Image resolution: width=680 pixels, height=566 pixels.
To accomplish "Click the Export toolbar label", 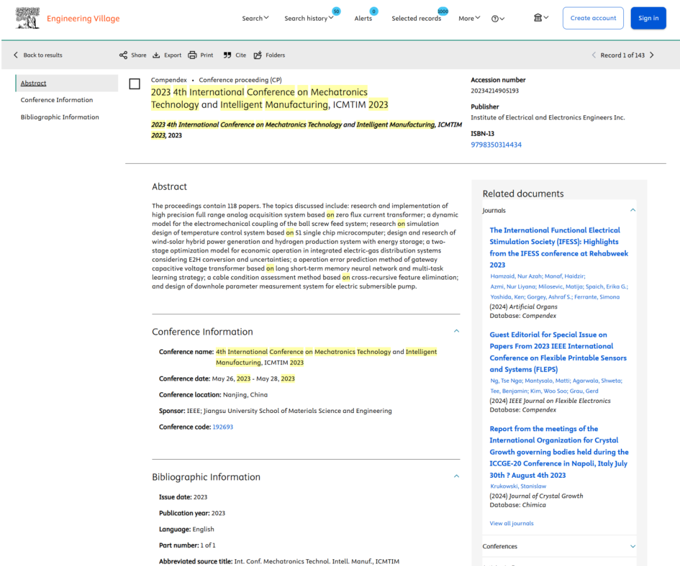I will pyautogui.click(x=173, y=55).
